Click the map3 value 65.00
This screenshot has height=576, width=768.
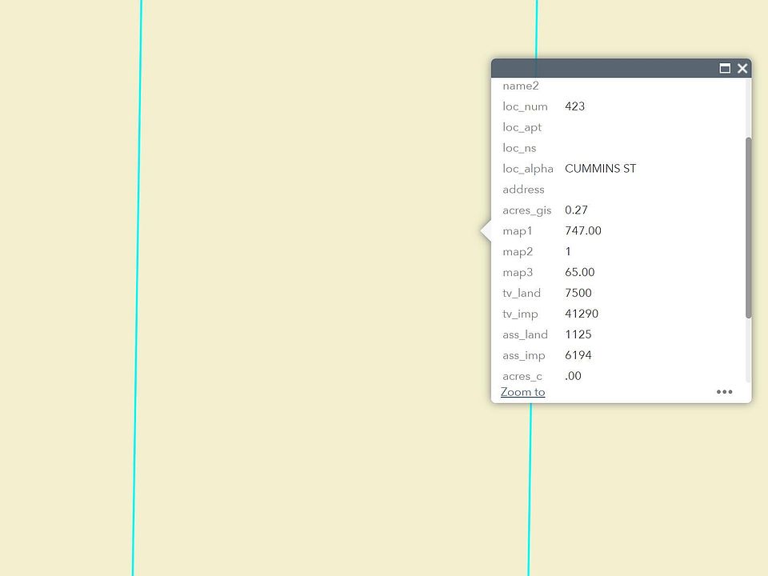(579, 273)
